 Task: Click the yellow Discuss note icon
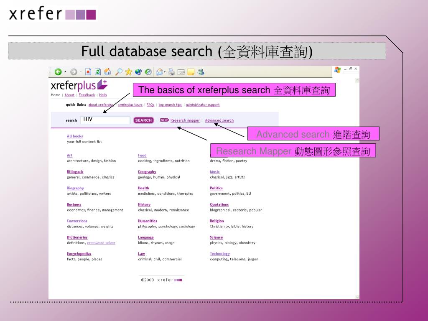point(191,72)
